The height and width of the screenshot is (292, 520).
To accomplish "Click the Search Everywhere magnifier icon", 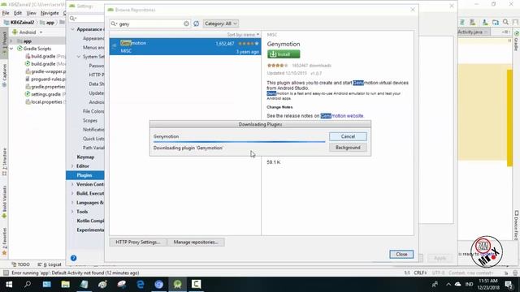I will [x=505, y=22].
